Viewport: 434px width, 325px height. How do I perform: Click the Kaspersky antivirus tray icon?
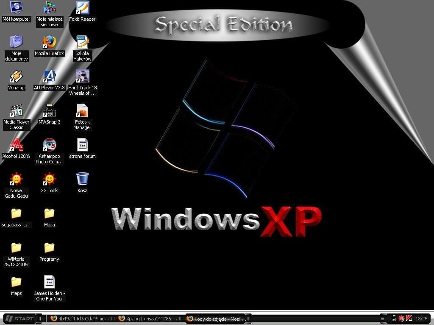[x=409, y=318]
